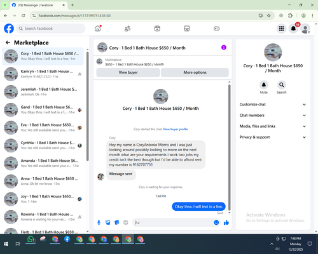
Task: Open the Reels video icon
Action: point(157,29)
